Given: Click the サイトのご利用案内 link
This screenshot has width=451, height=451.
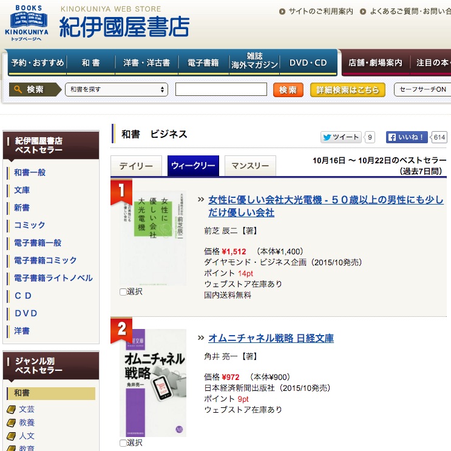Looking at the screenshot, I should [x=320, y=12].
